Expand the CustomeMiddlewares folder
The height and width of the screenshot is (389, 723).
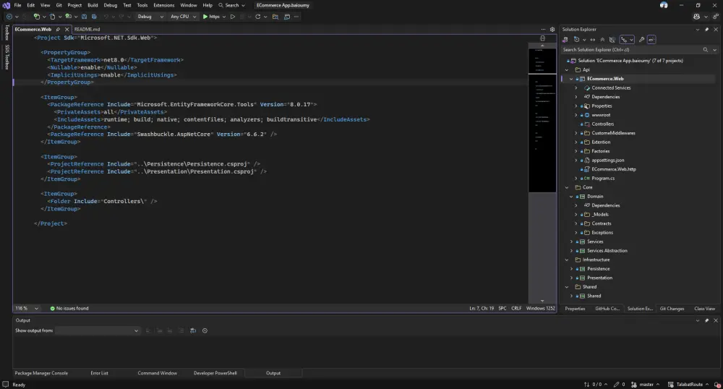576,133
